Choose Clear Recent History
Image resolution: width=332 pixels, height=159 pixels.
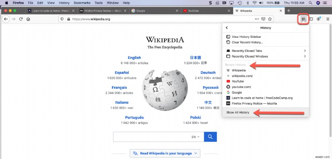tap(266, 42)
